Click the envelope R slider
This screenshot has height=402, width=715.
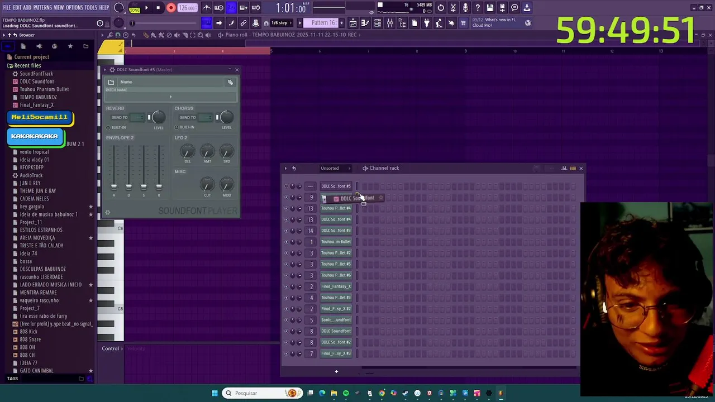[x=159, y=186]
